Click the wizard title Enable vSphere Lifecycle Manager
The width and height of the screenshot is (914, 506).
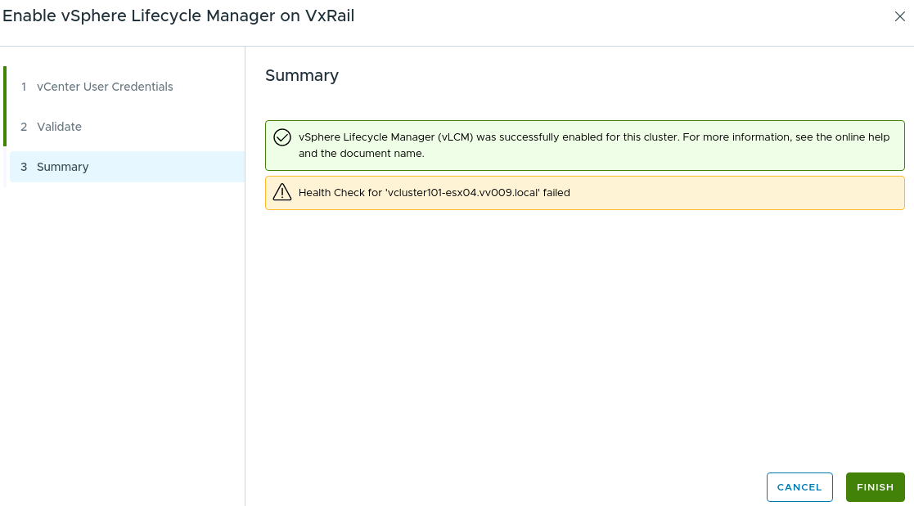[x=178, y=16]
